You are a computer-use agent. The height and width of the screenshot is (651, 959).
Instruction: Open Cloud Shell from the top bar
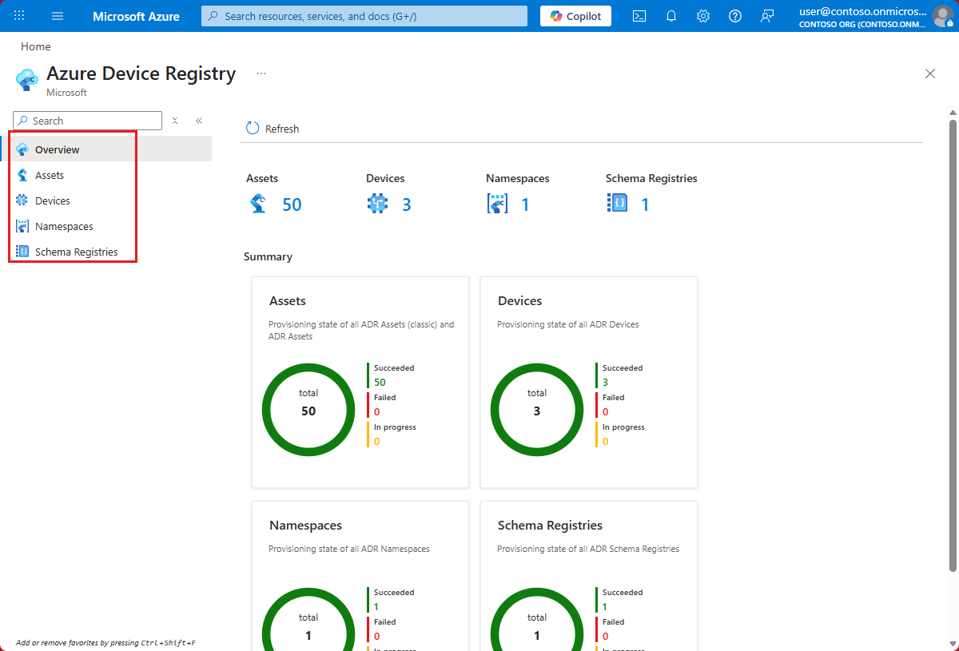pos(639,16)
